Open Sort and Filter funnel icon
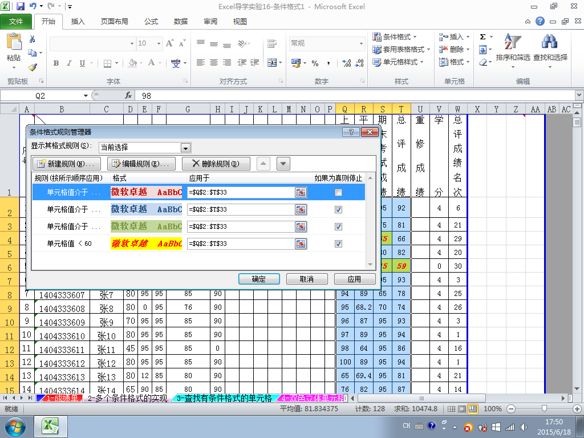Viewport: 584px width, 438px height. tap(513, 42)
